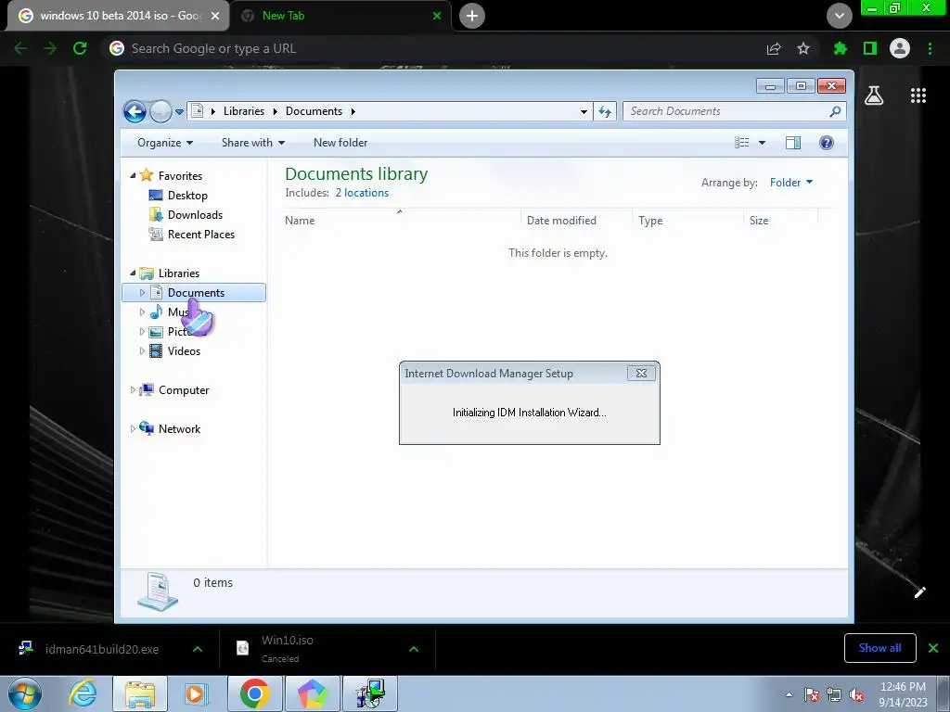The image size is (950, 712).
Task: Close the Internet Download Manager Setup dialog
Action: (641, 374)
